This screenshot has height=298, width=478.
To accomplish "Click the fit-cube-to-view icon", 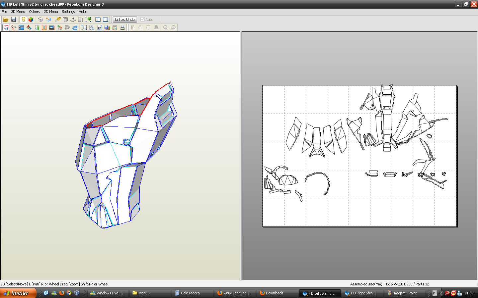I will (x=89, y=20).
